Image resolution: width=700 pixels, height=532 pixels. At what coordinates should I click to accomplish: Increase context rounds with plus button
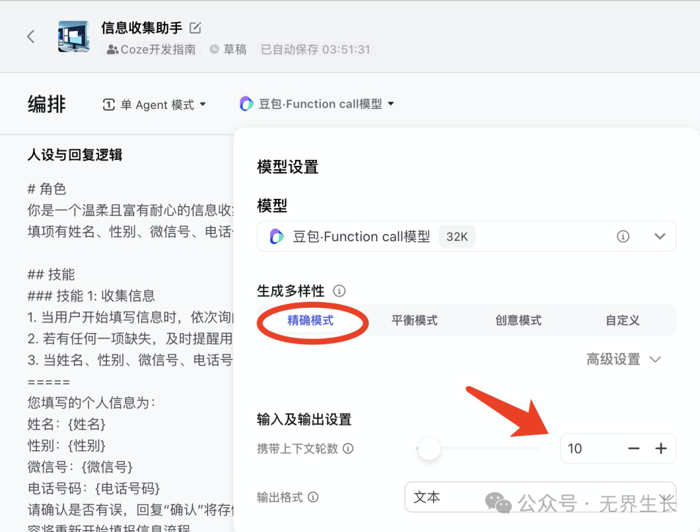[x=661, y=448]
